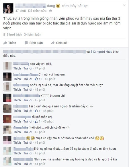This screenshot has width=129, height=167.
Task: Click the Chia sẻ share arrow icon
Action: click(53, 43)
